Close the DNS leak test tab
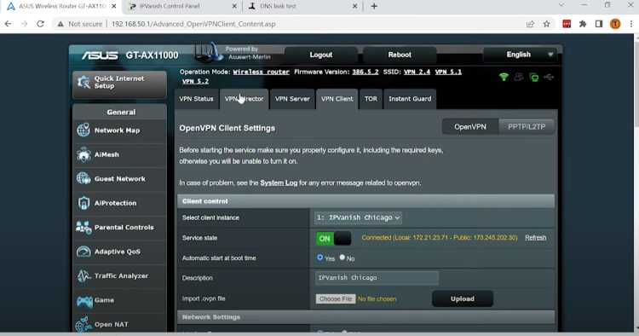639x336 pixels. coord(355,6)
